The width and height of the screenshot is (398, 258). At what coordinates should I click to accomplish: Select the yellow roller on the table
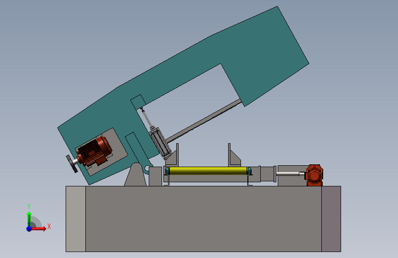click(208, 171)
